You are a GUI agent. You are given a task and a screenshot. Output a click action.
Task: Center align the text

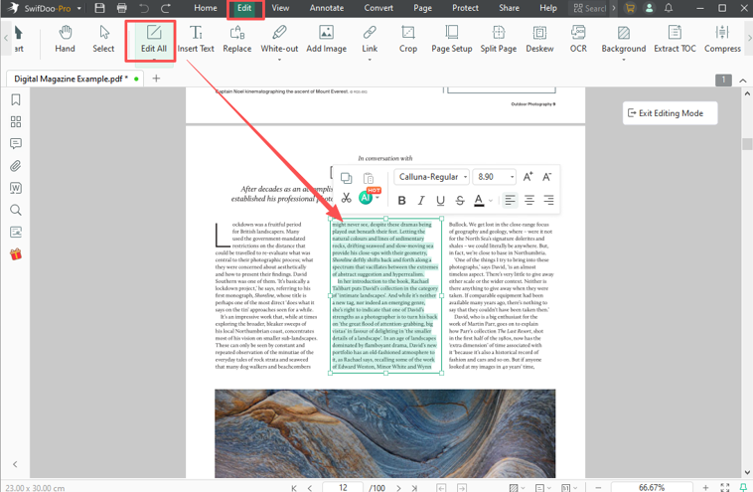point(529,200)
